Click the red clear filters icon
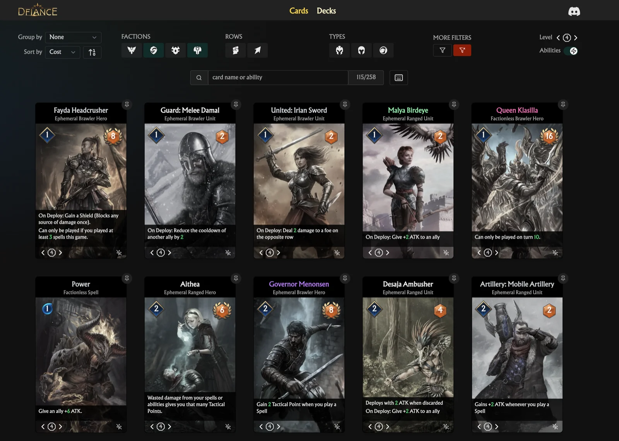The image size is (619, 441). click(462, 50)
